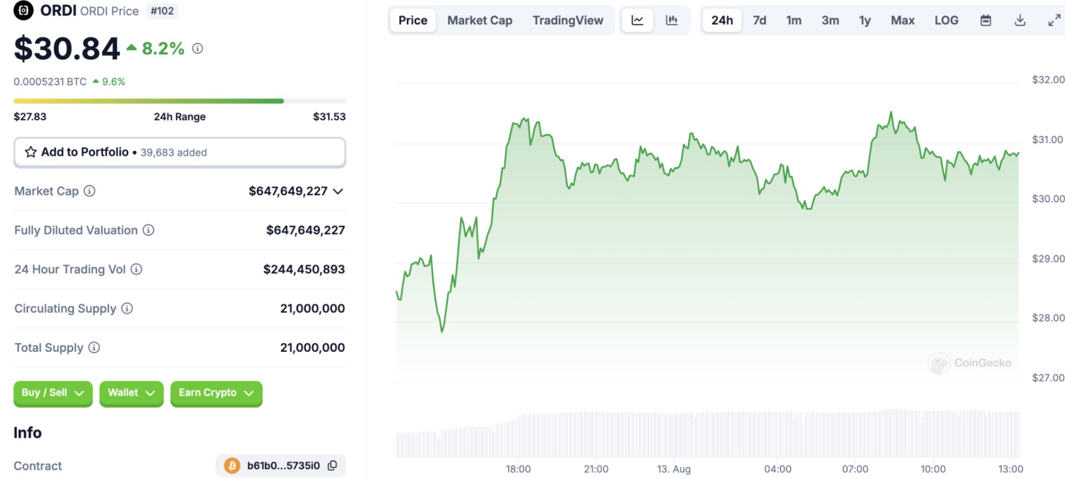The width and height of the screenshot is (1065, 478).
Task: Click the 24h Range progress bar
Action: coord(180,101)
